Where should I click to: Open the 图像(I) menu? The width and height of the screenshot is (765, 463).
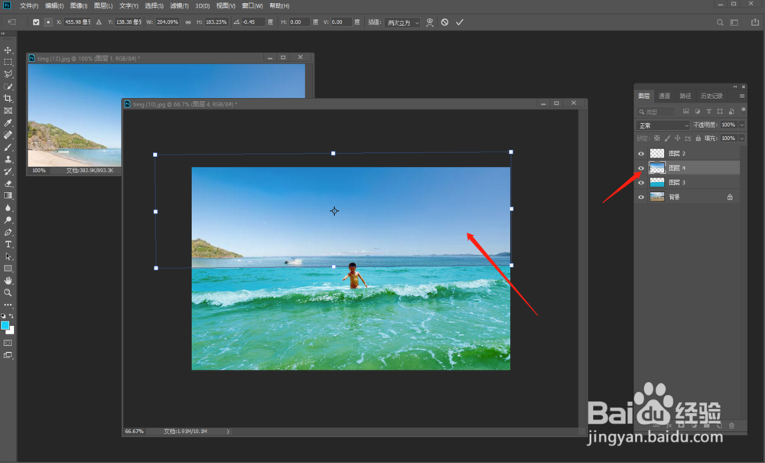tap(79, 6)
